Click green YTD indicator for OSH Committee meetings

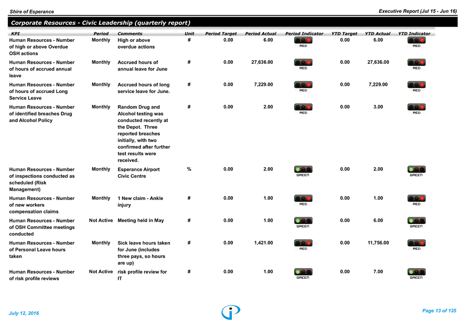416,223
